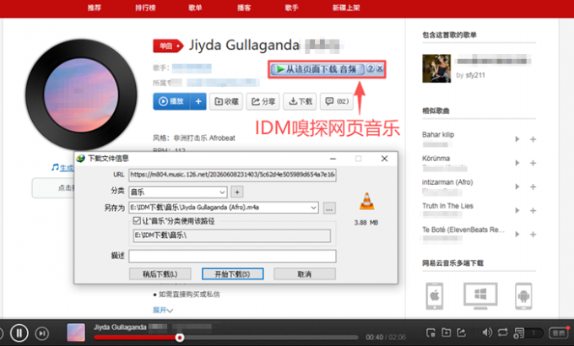574x346 pixels.
Task: Click the 非洲打击乐 Afrobeat style text
Action: coord(204,138)
